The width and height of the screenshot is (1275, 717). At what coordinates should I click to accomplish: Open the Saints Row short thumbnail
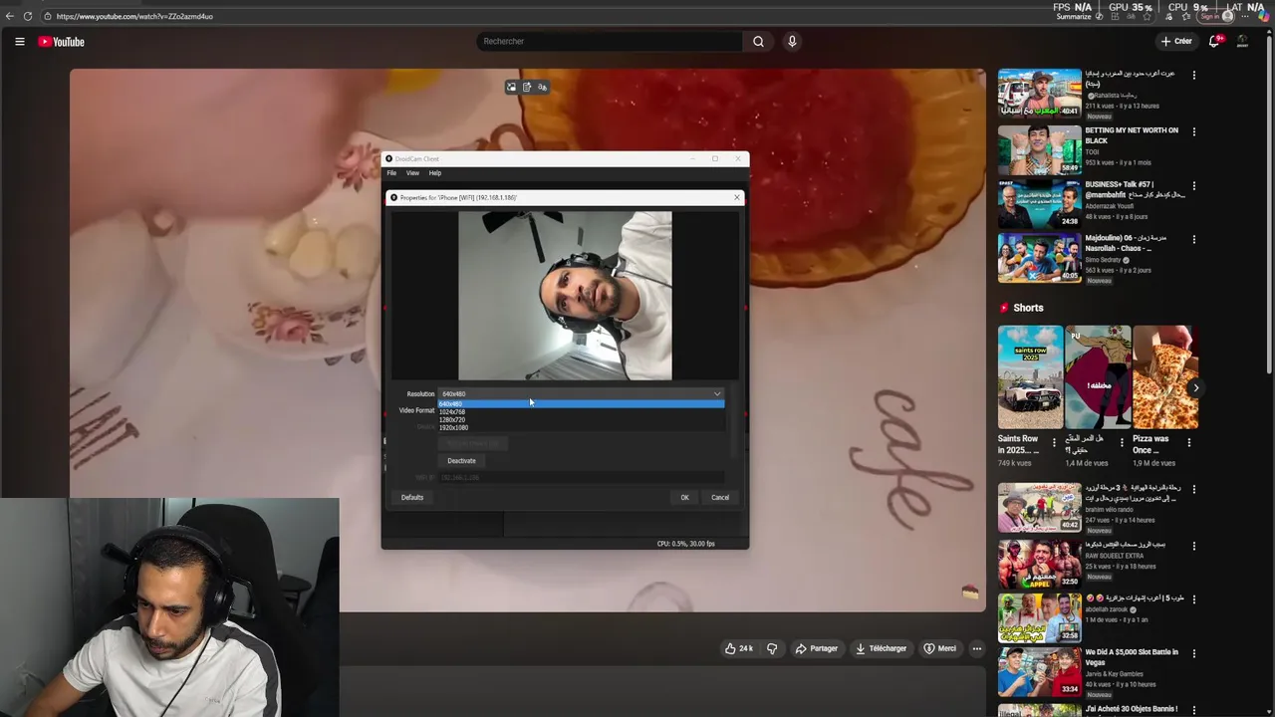1031,377
